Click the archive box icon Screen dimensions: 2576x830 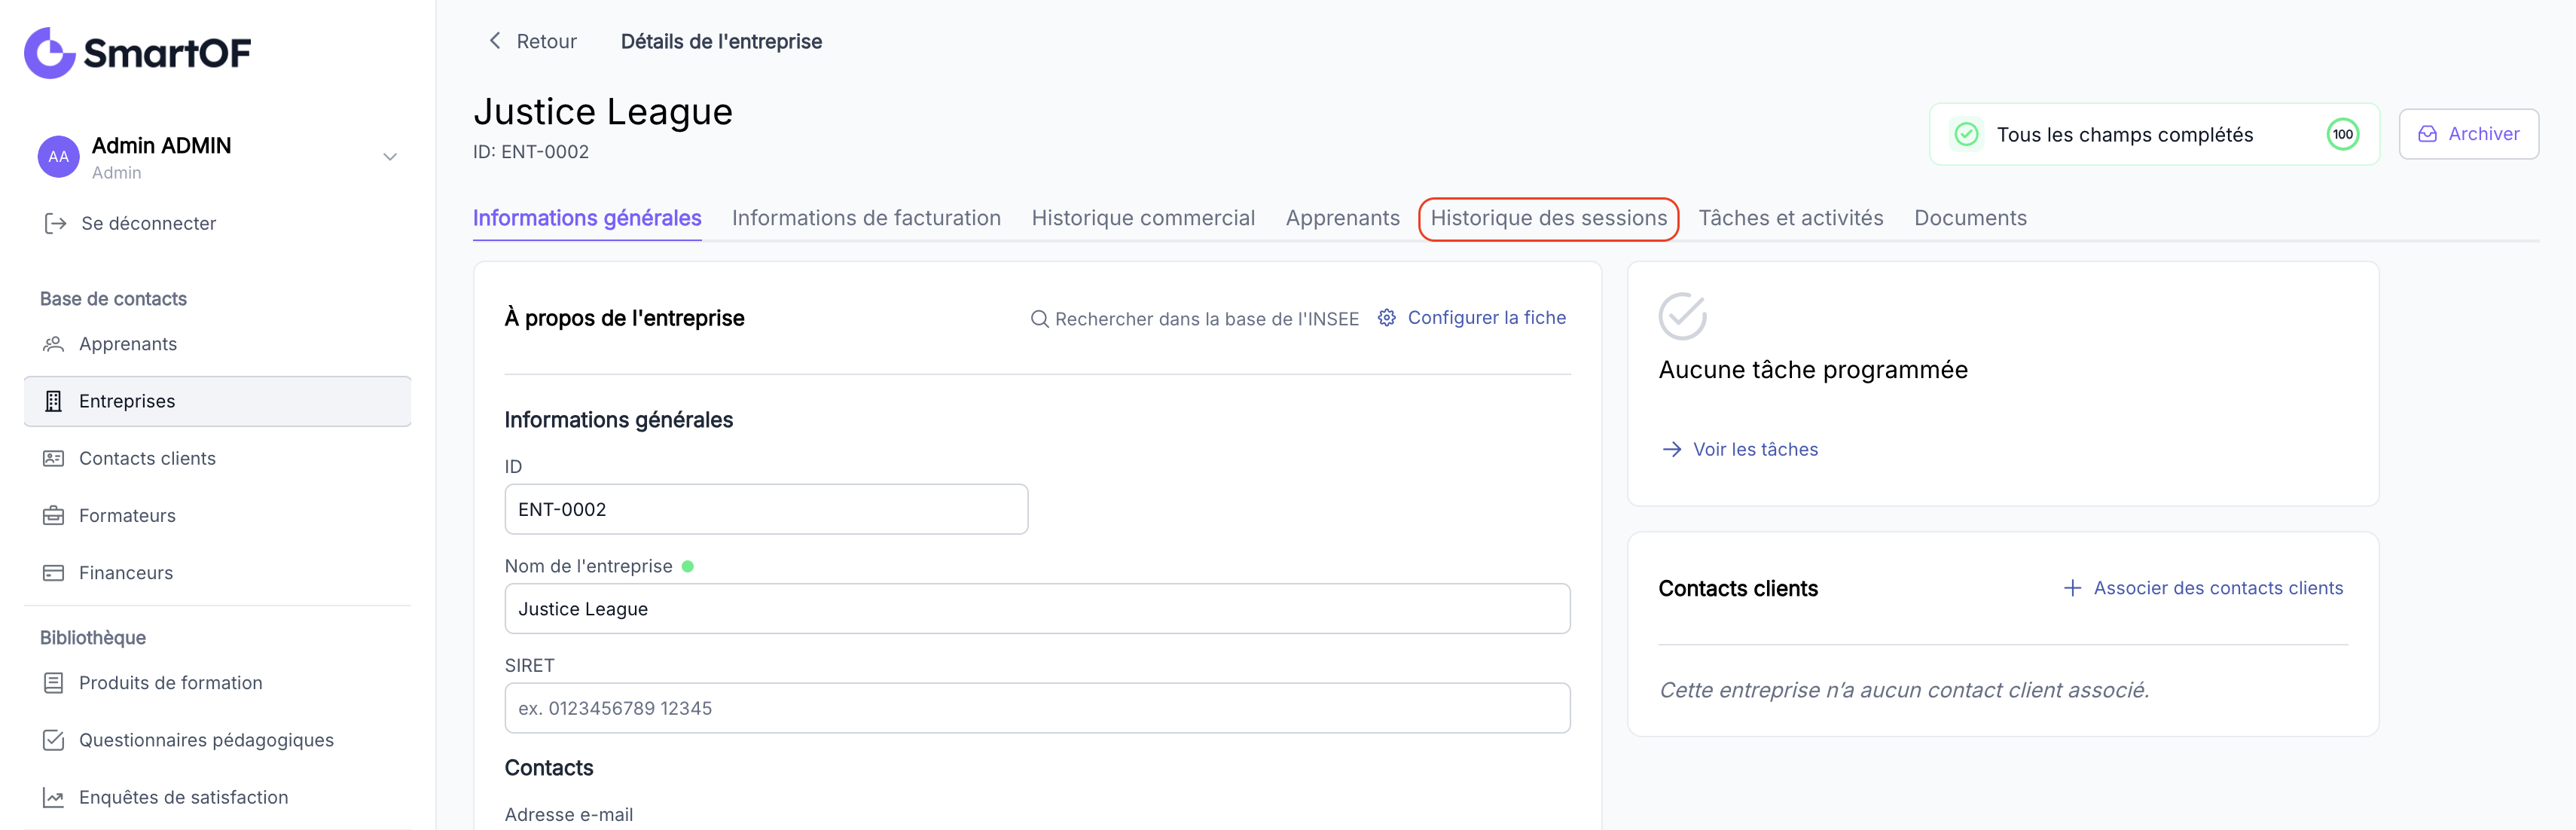tap(2427, 134)
